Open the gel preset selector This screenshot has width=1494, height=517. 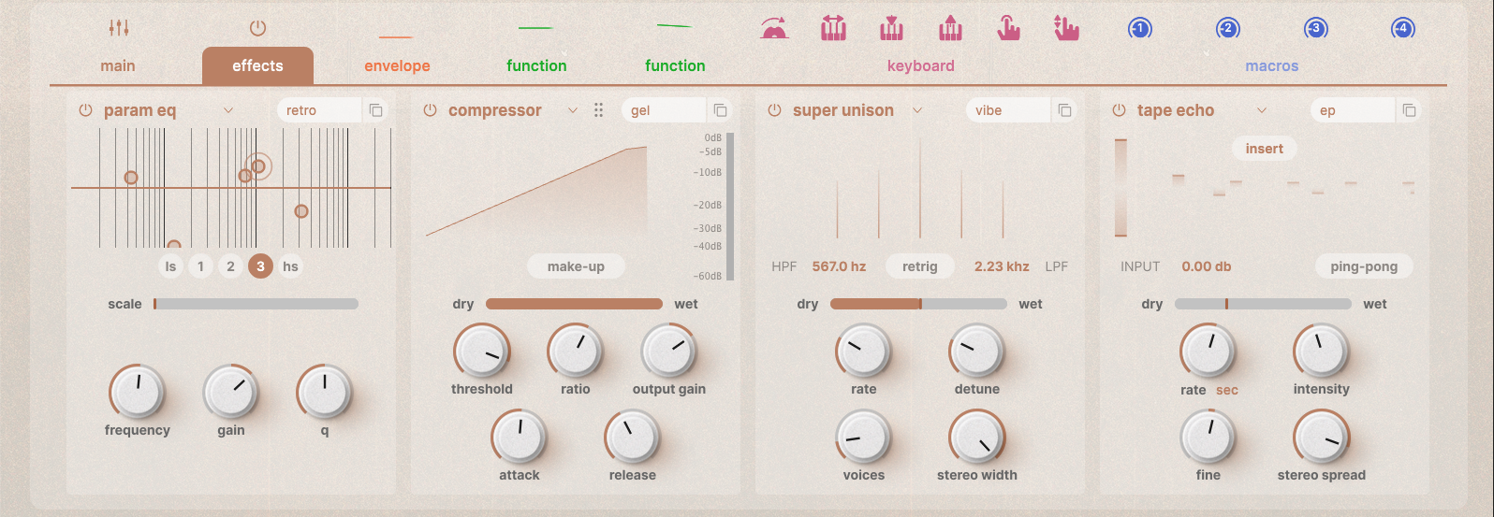(x=664, y=110)
